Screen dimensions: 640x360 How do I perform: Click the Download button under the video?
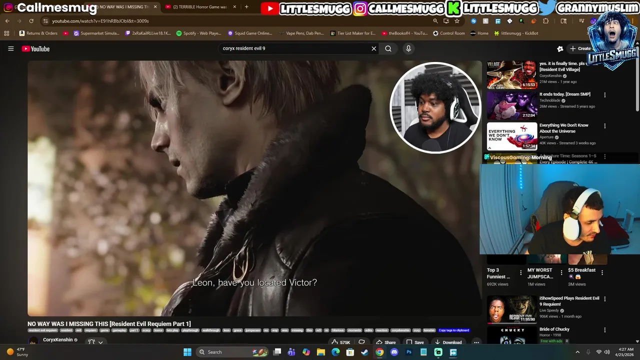point(448,342)
